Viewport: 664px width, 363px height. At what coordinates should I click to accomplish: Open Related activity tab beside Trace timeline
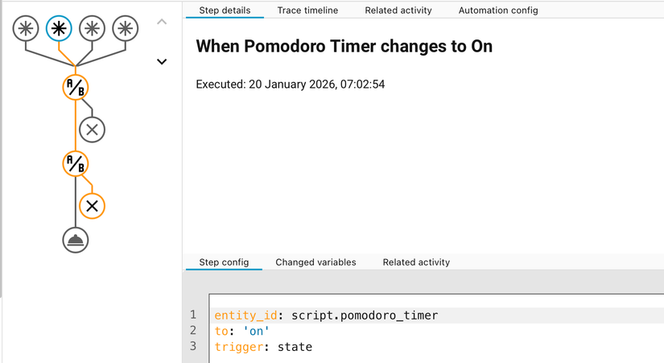398,10
